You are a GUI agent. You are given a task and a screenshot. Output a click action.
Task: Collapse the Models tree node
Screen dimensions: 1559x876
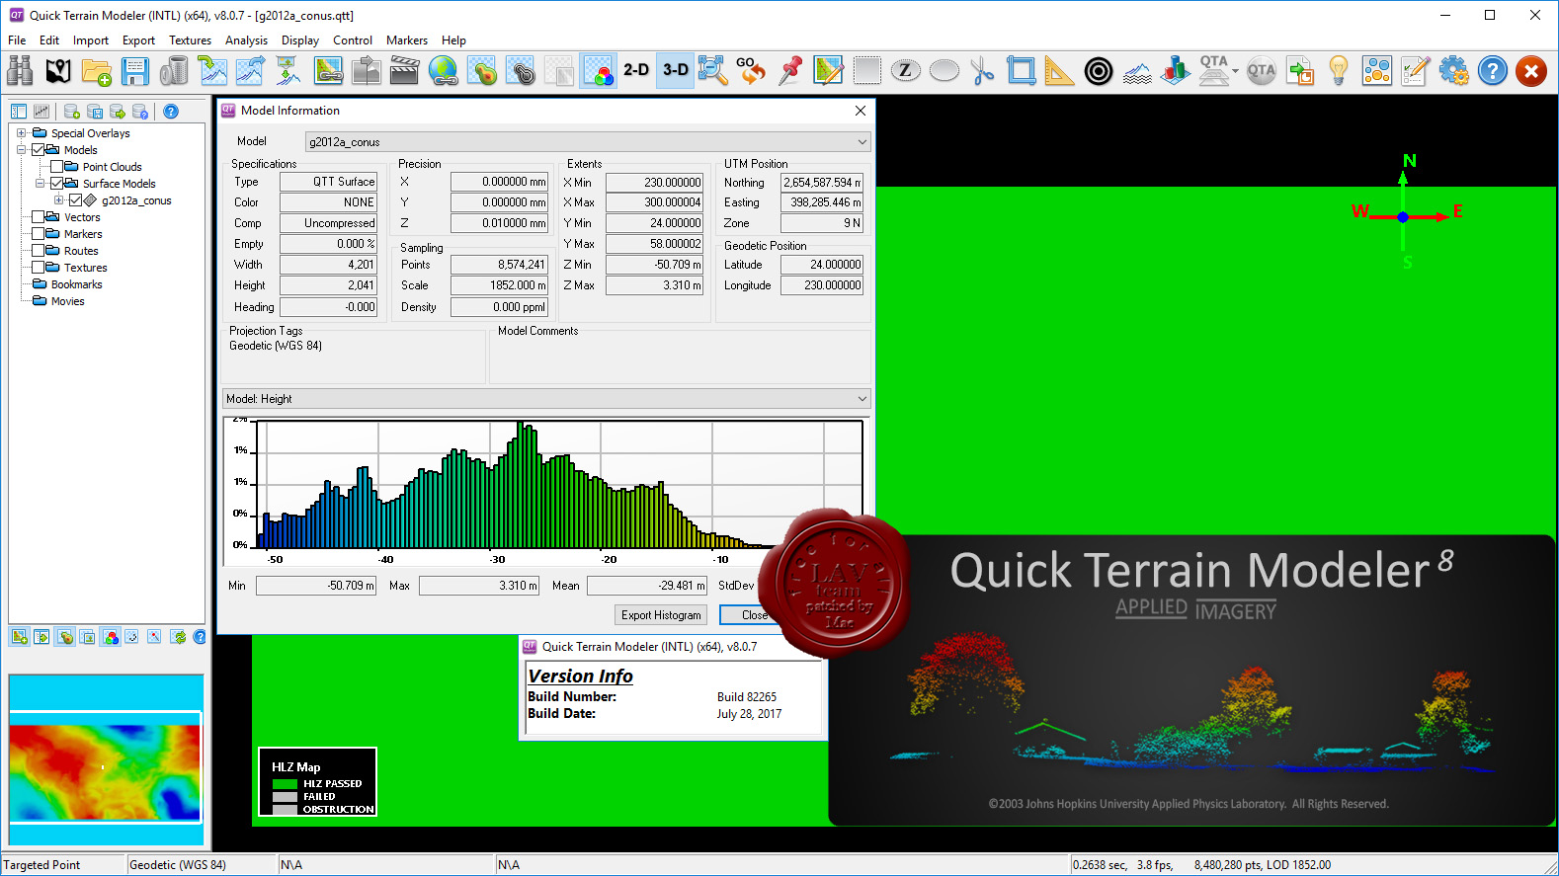[x=21, y=150]
